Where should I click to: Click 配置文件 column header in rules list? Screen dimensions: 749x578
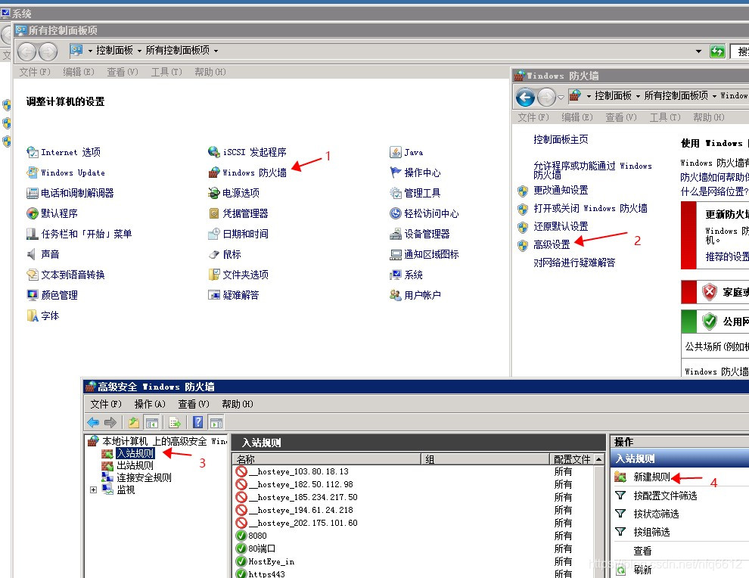point(572,459)
